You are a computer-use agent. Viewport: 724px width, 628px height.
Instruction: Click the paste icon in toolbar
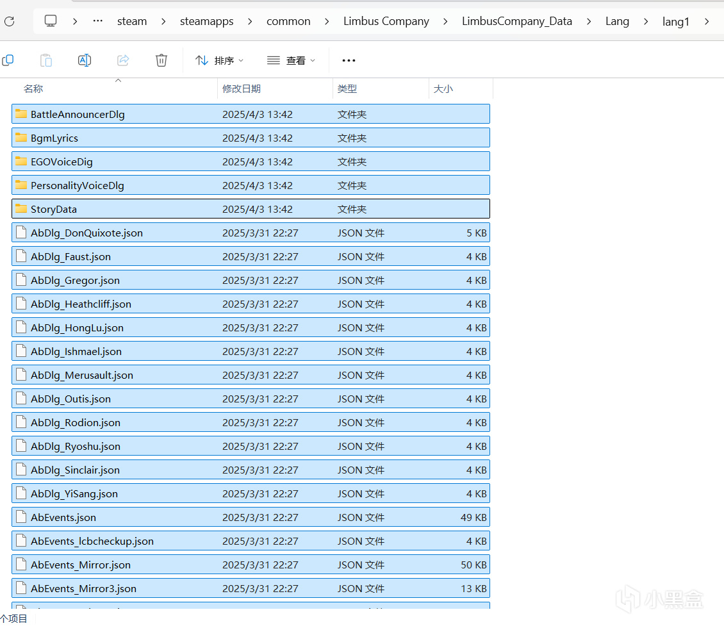[45, 60]
